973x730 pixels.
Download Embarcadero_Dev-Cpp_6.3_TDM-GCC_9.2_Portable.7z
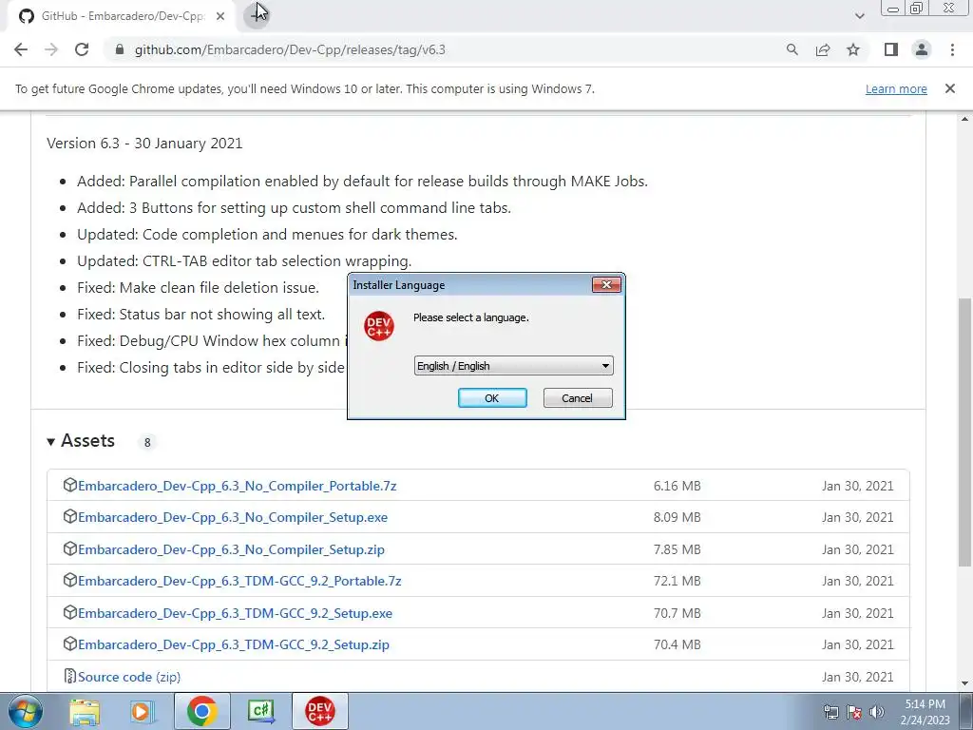click(x=239, y=581)
